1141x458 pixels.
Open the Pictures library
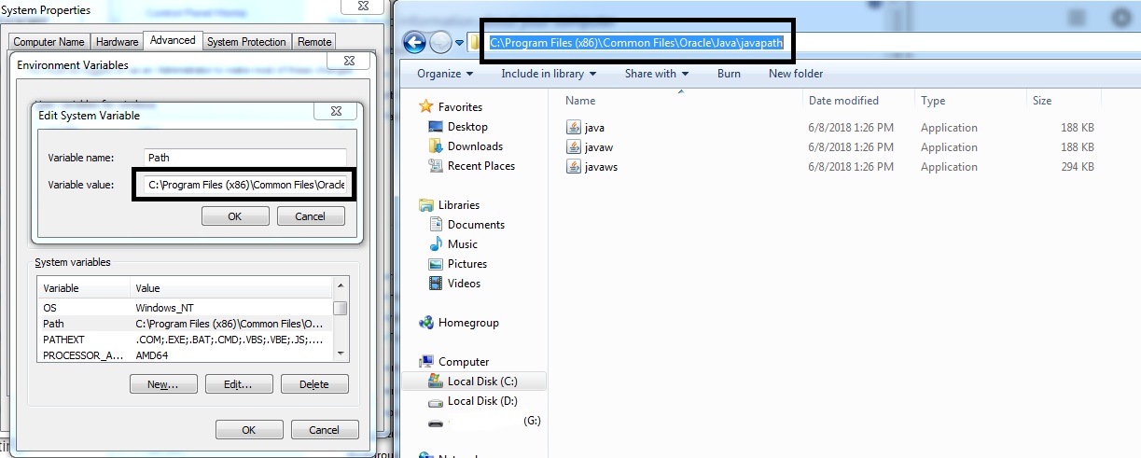467,264
